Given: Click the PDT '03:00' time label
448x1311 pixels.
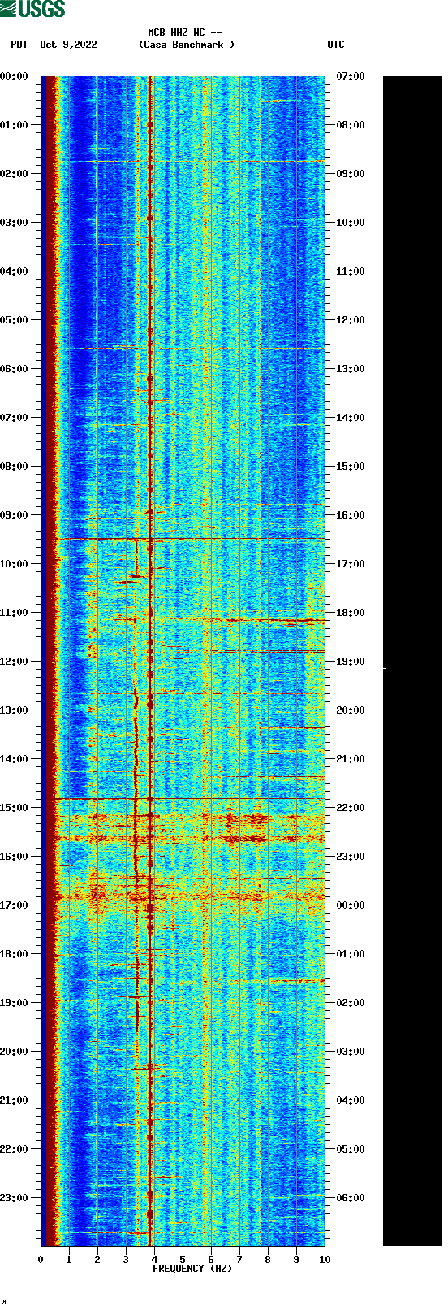Looking at the screenshot, I should point(15,223).
